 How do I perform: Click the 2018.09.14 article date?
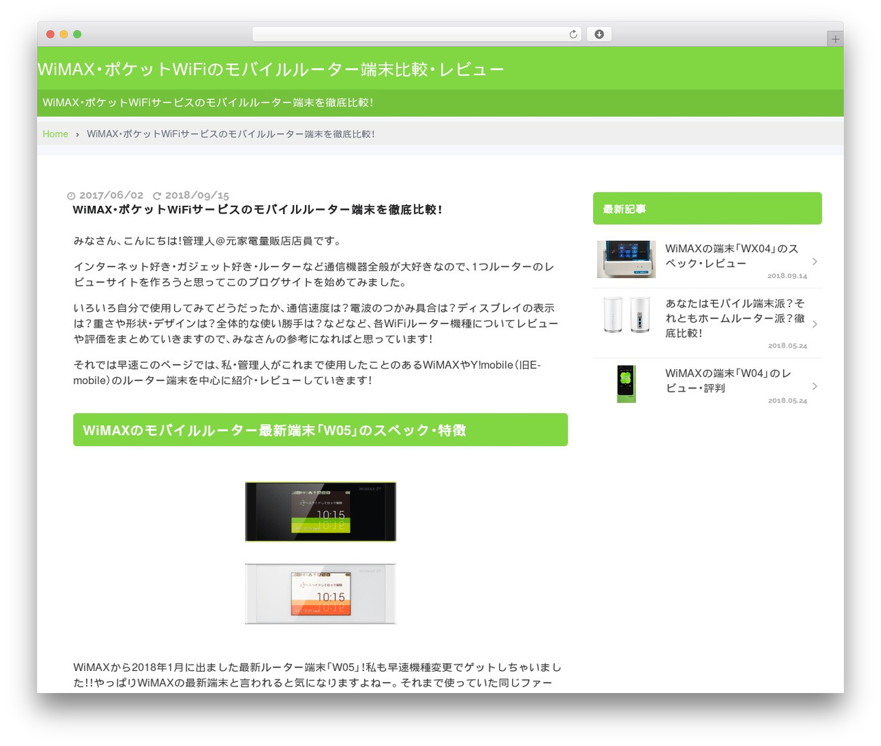coord(787,276)
